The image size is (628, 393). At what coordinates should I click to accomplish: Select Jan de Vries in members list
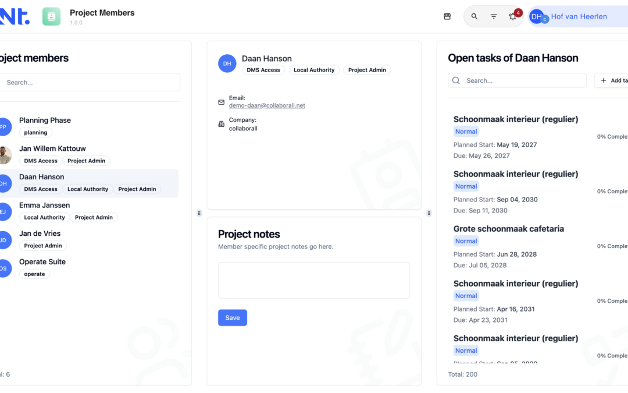89,240
